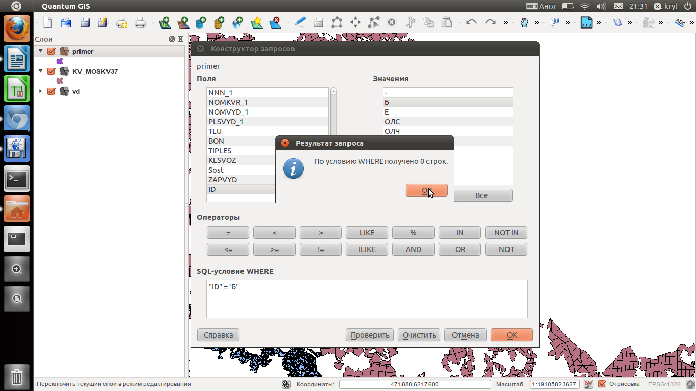Screen dimensions: 696x391
Task: Click the Save project as icon
Action: pyautogui.click(x=103, y=22)
